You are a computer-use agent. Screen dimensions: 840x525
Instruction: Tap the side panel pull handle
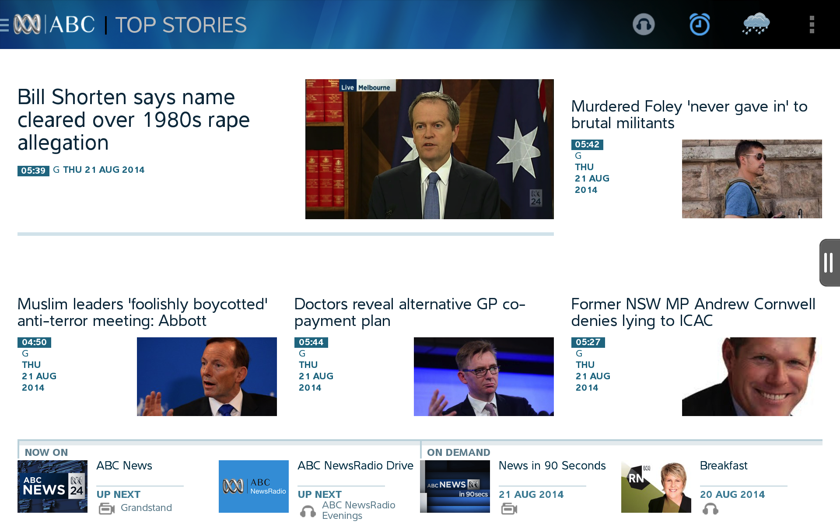[829, 262]
